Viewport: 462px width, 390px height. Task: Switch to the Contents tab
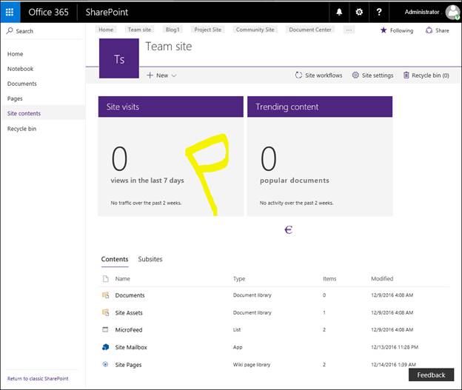point(115,259)
